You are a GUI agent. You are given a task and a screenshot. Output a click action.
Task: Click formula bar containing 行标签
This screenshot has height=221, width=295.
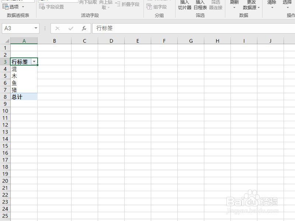pyautogui.click(x=194, y=28)
